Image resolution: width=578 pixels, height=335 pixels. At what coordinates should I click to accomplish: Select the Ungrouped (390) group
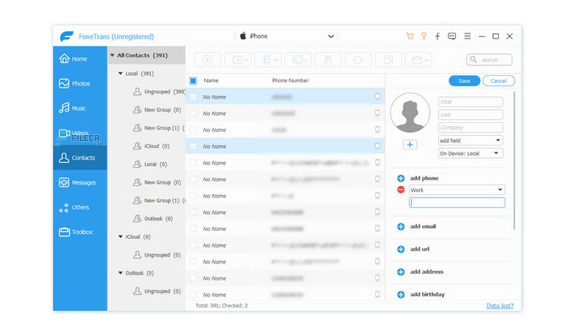click(159, 91)
